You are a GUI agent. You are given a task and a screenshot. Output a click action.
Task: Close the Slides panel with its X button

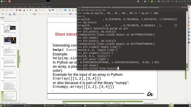coord(18,18)
